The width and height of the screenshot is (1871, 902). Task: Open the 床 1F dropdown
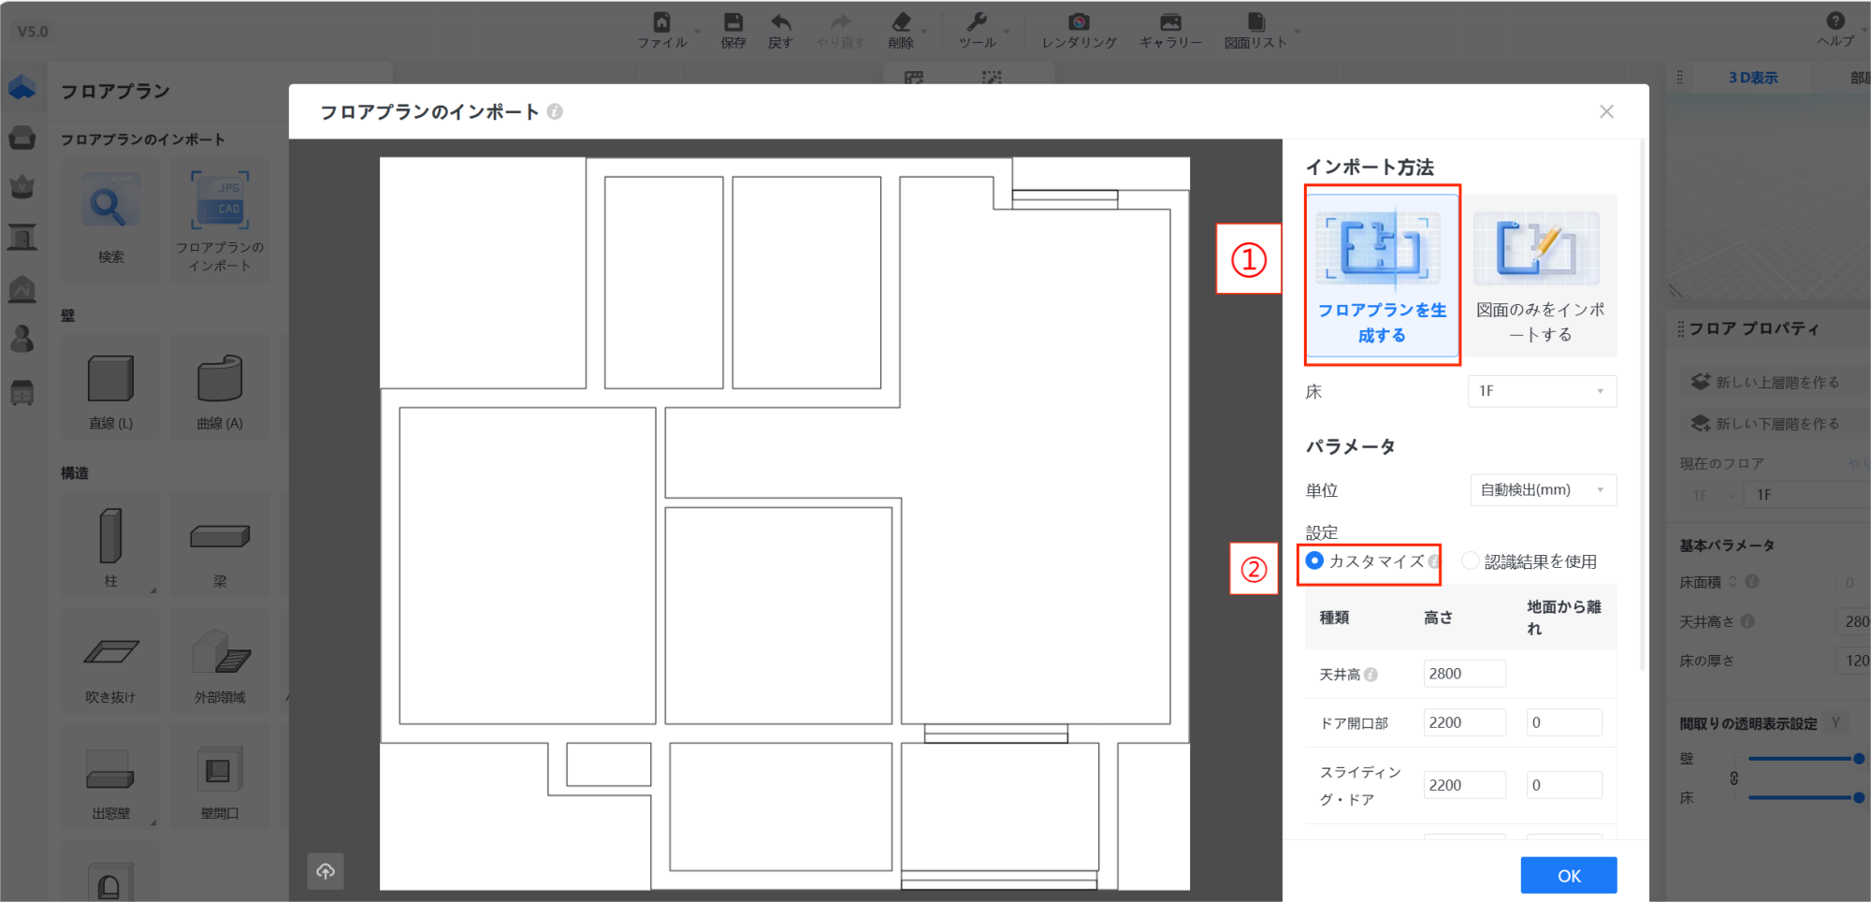pyautogui.click(x=1542, y=391)
